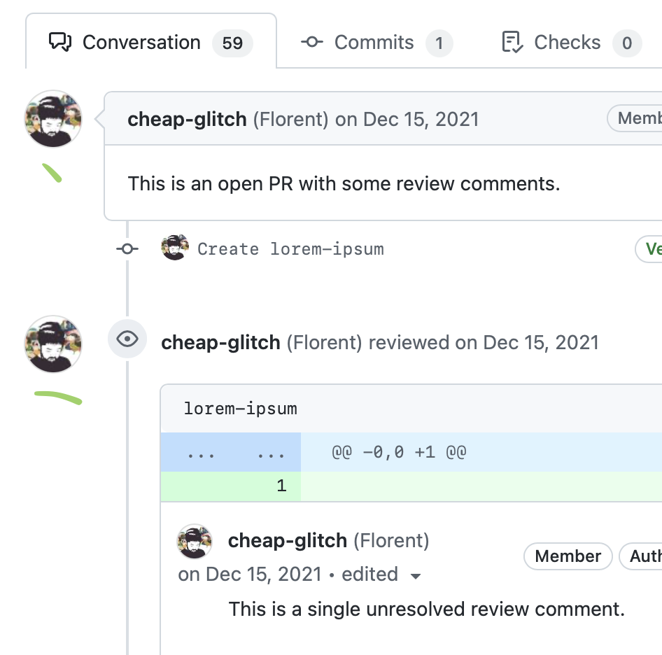Expand hidden diff lines with the ellipsis bar

pyautogui.click(x=231, y=451)
